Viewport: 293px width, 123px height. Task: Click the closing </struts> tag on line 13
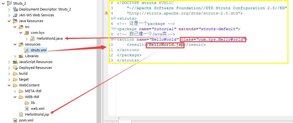tap(128, 60)
